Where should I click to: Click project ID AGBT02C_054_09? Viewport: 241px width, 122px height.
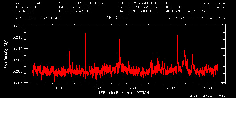click(181, 11)
